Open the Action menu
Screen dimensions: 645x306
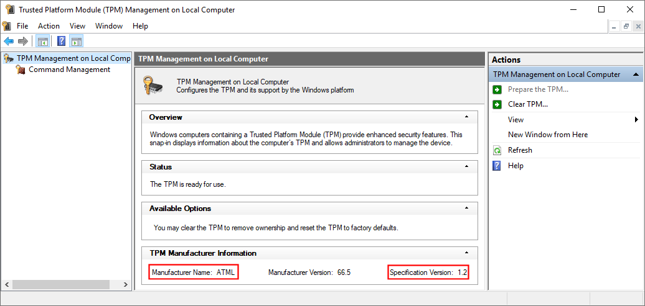click(49, 26)
